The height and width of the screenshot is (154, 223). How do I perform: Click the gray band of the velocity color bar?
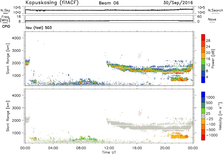click(x=203, y=116)
